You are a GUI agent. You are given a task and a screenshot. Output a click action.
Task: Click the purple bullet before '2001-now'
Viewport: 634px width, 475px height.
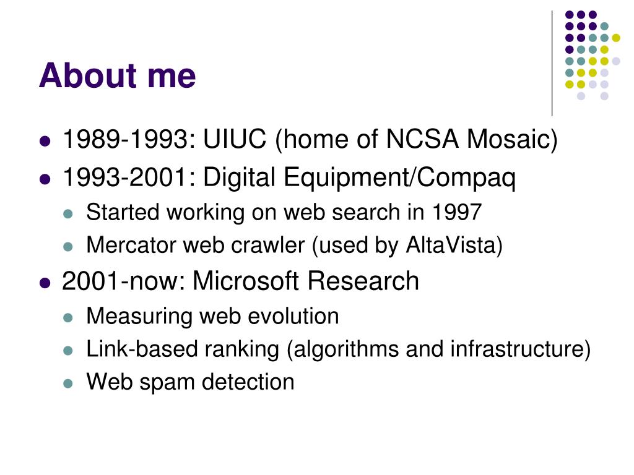[45, 283]
